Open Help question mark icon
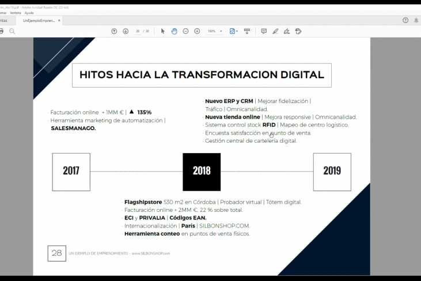Screen dimensions: 421x281 pyautogui.click(x=405, y=20)
